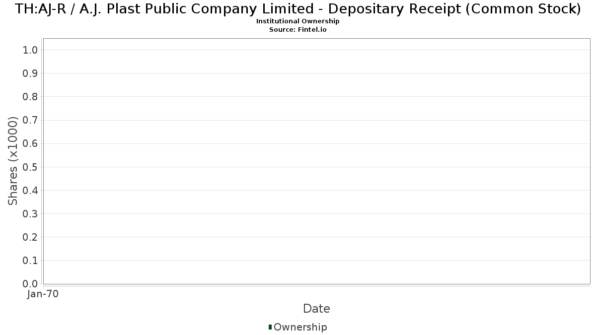Image resolution: width=596 pixels, height=335 pixels.
Task: Select the 0.2 y-axis tick label
Action: tap(30, 237)
